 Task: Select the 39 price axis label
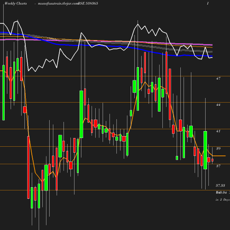(218, 149)
